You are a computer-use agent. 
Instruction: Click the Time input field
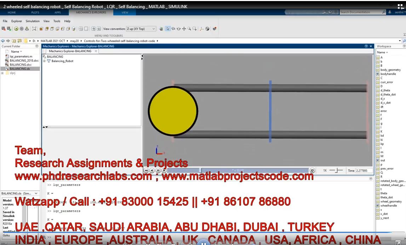tap(364, 171)
